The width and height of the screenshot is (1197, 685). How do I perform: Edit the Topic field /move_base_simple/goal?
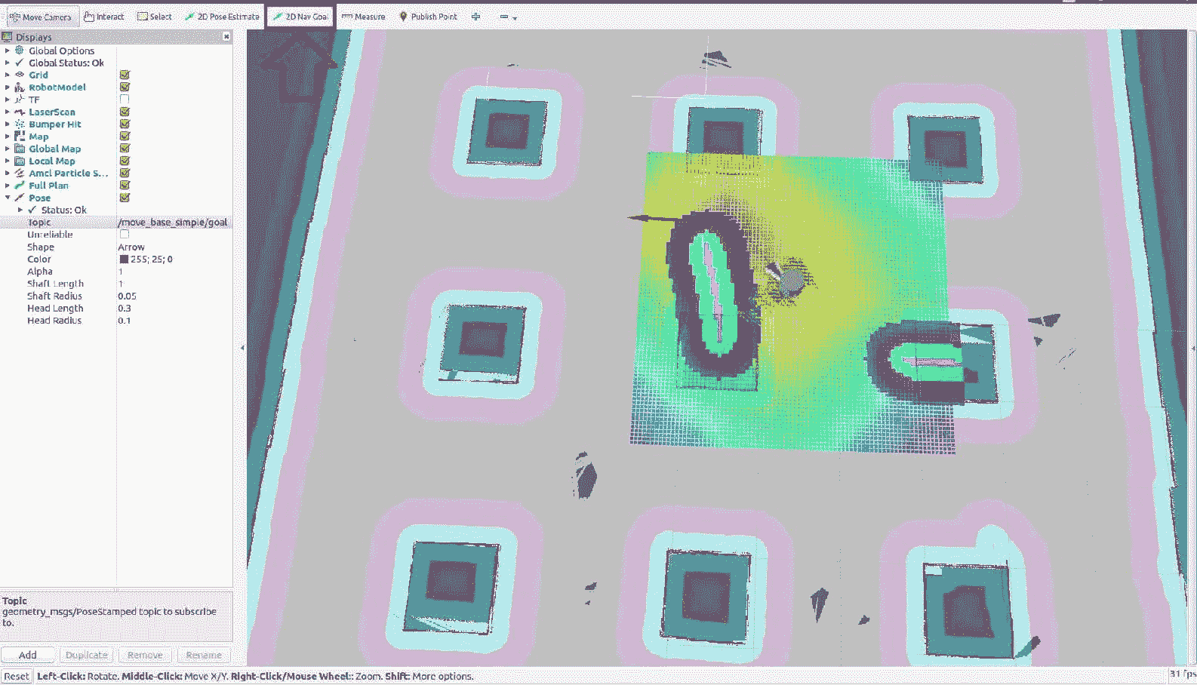click(x=173, y=223)
